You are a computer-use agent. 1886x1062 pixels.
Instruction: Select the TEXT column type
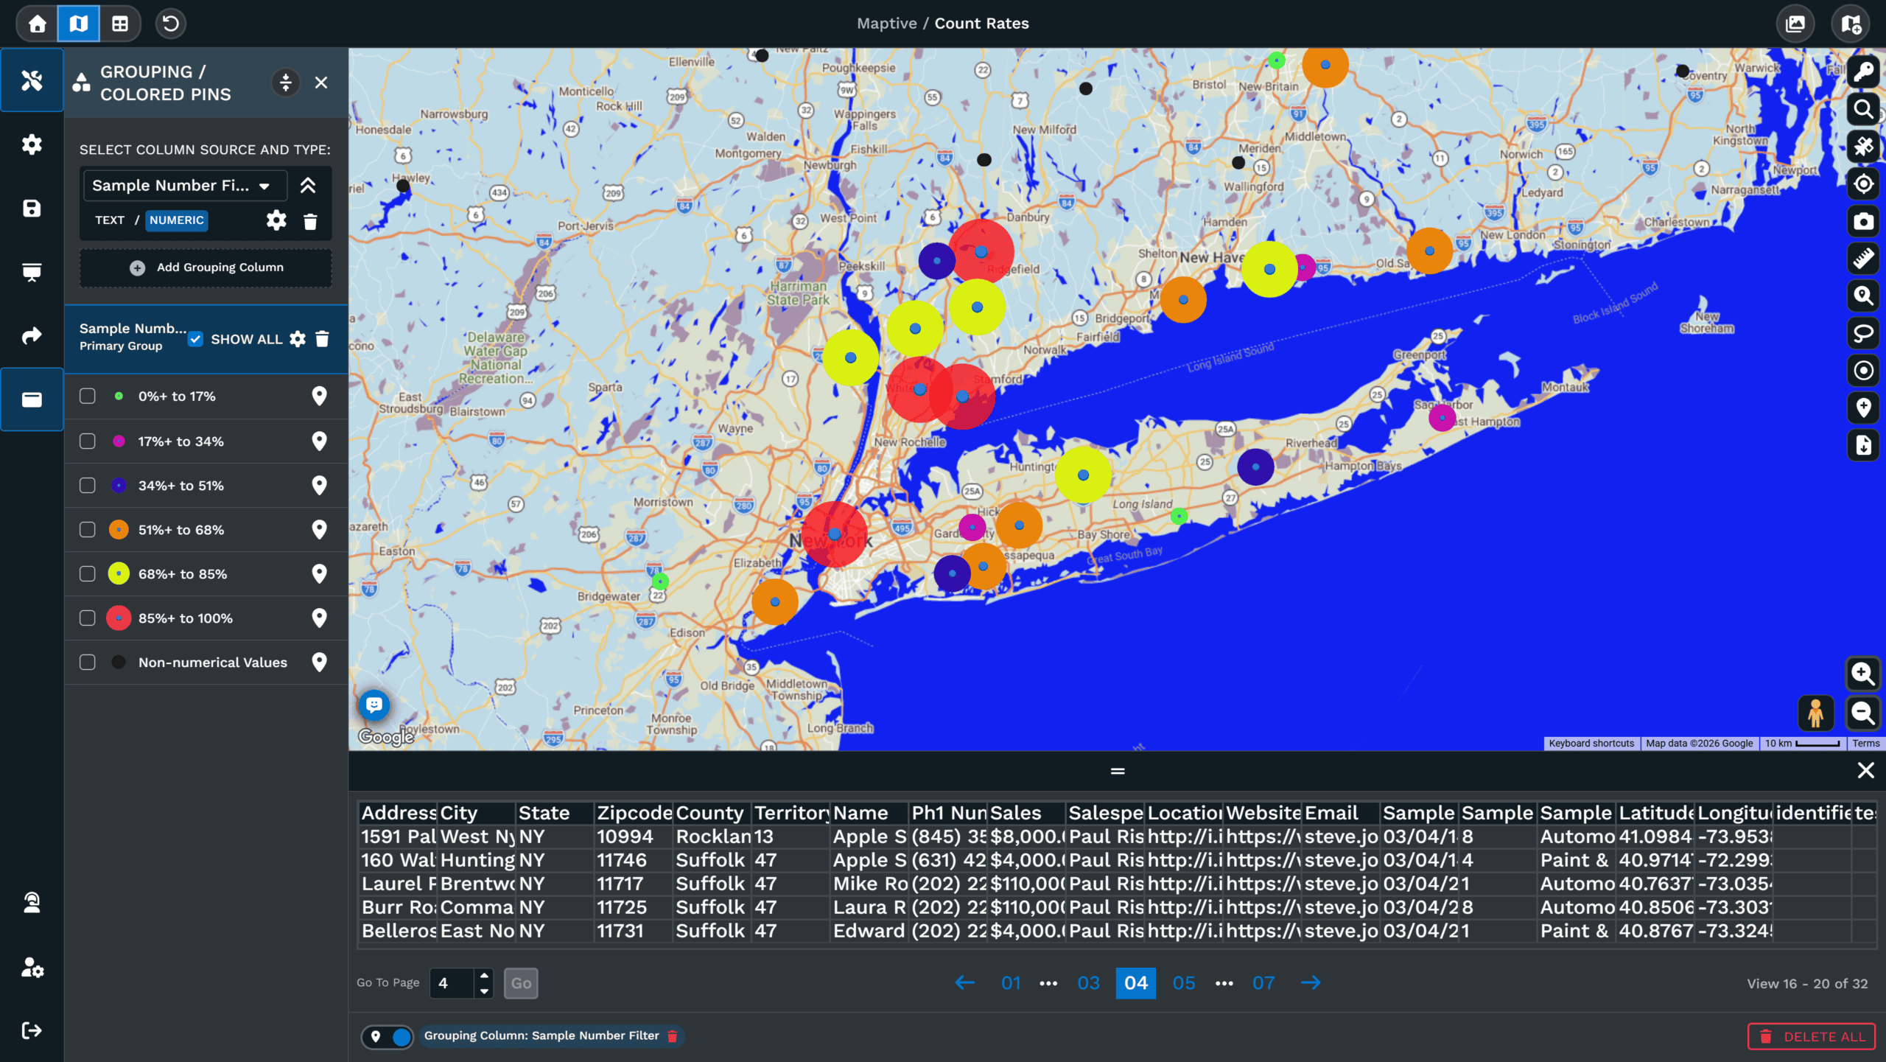click(110, 220)
